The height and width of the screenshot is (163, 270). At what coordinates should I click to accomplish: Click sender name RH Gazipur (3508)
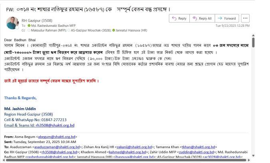click(x=34, y=20)
